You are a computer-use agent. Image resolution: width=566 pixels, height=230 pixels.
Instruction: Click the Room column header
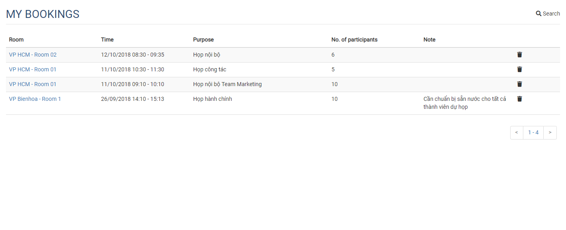[16, 39]
